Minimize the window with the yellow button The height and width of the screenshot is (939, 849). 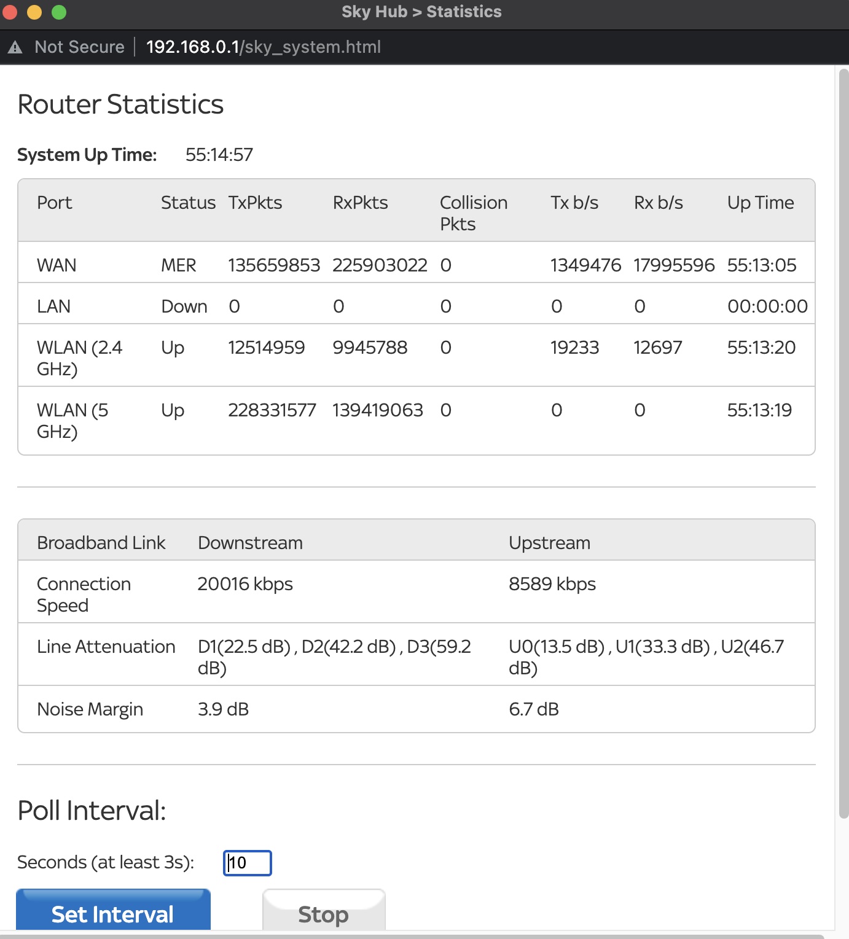34,12
